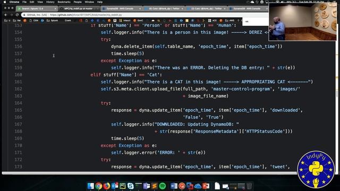340x191 pixels.
Task: Launch Skype from the dock
Action: tap(131, 186)
